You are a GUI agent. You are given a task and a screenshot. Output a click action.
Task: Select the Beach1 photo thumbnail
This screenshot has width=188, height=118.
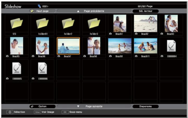point(120,23)
